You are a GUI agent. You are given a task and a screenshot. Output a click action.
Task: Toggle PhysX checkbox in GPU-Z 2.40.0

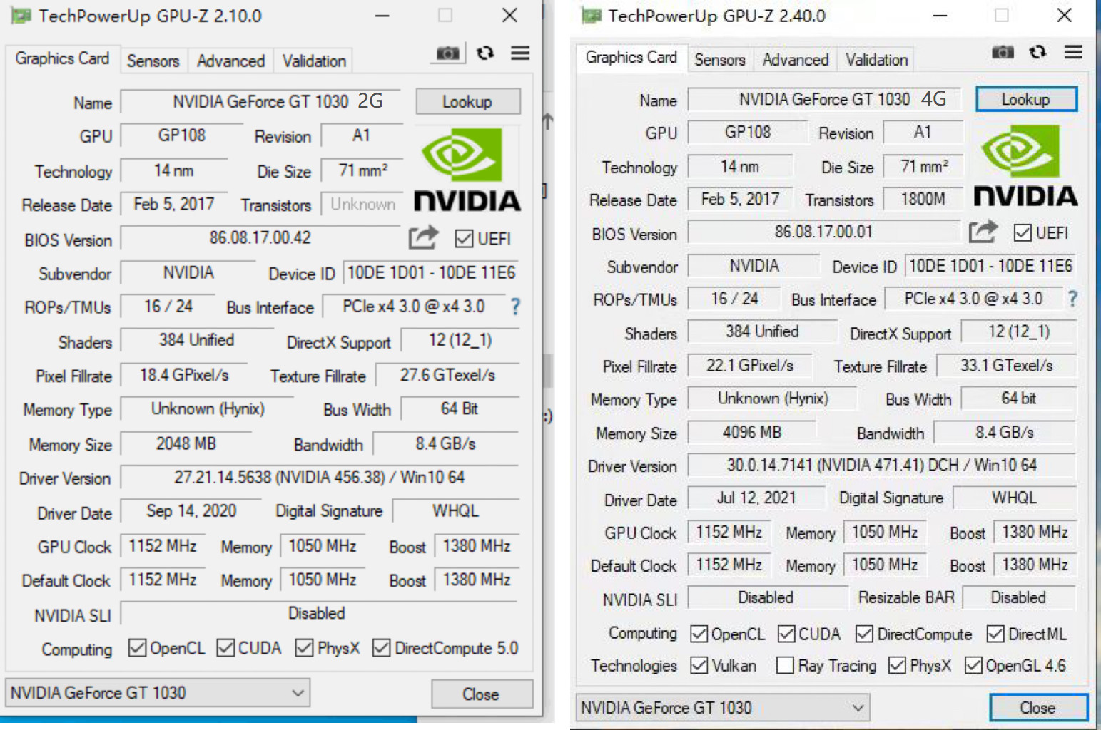click(897, 665)
